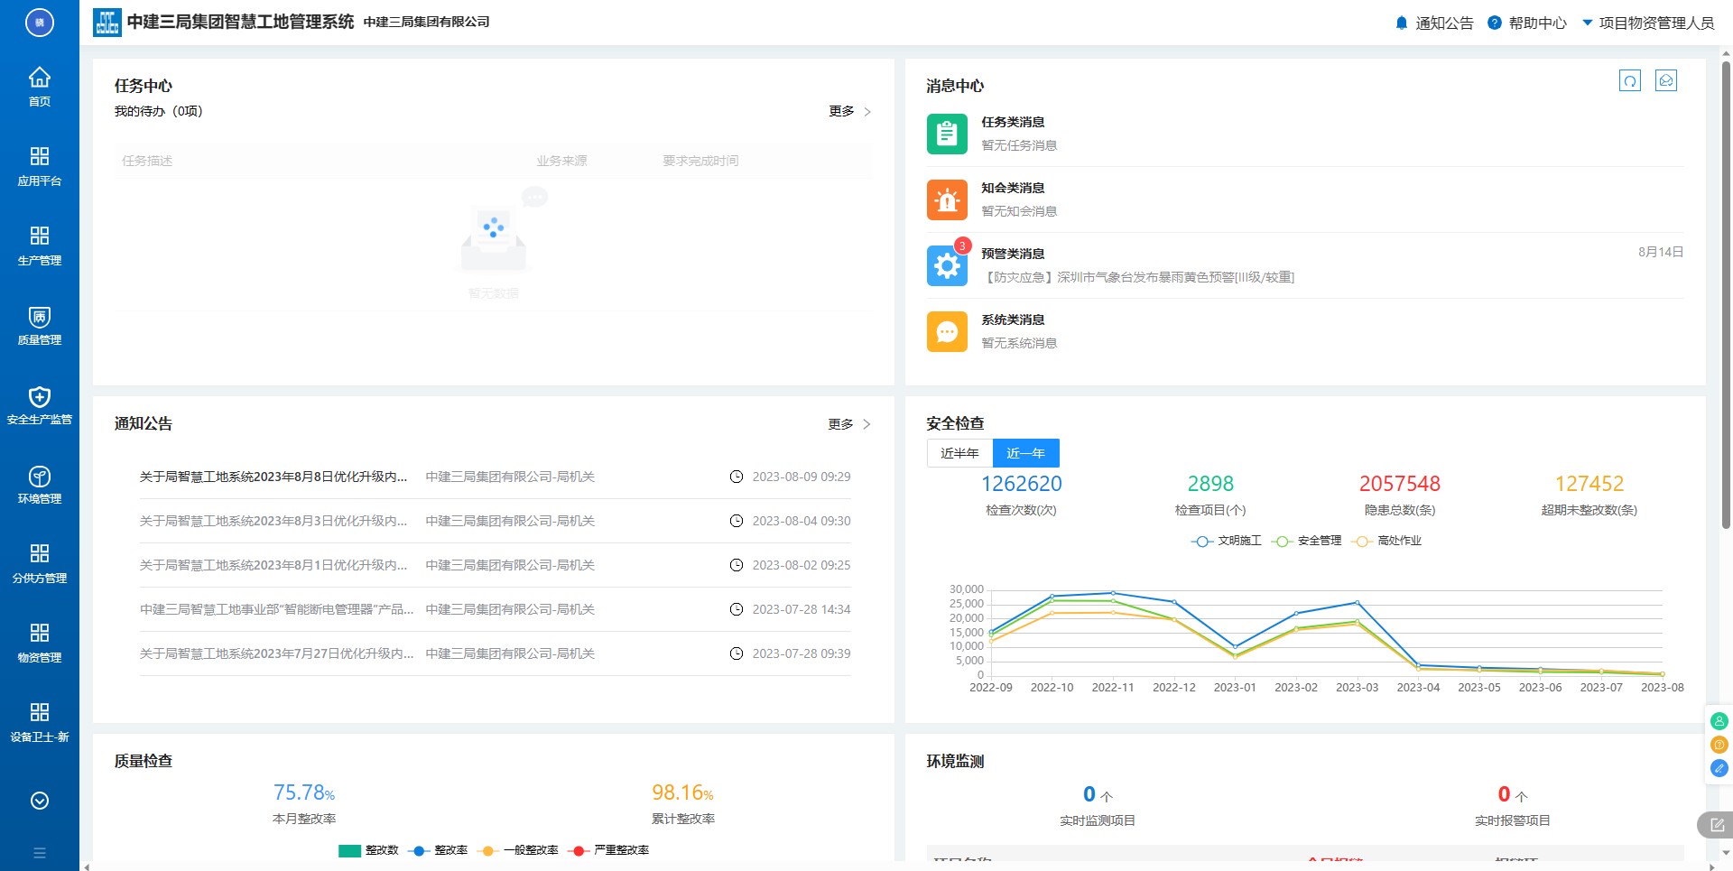The height and width of the screenshot is (871, 1733).
Task: Open 系统类消息 yellow chat icon
Action: click(947, 331)
